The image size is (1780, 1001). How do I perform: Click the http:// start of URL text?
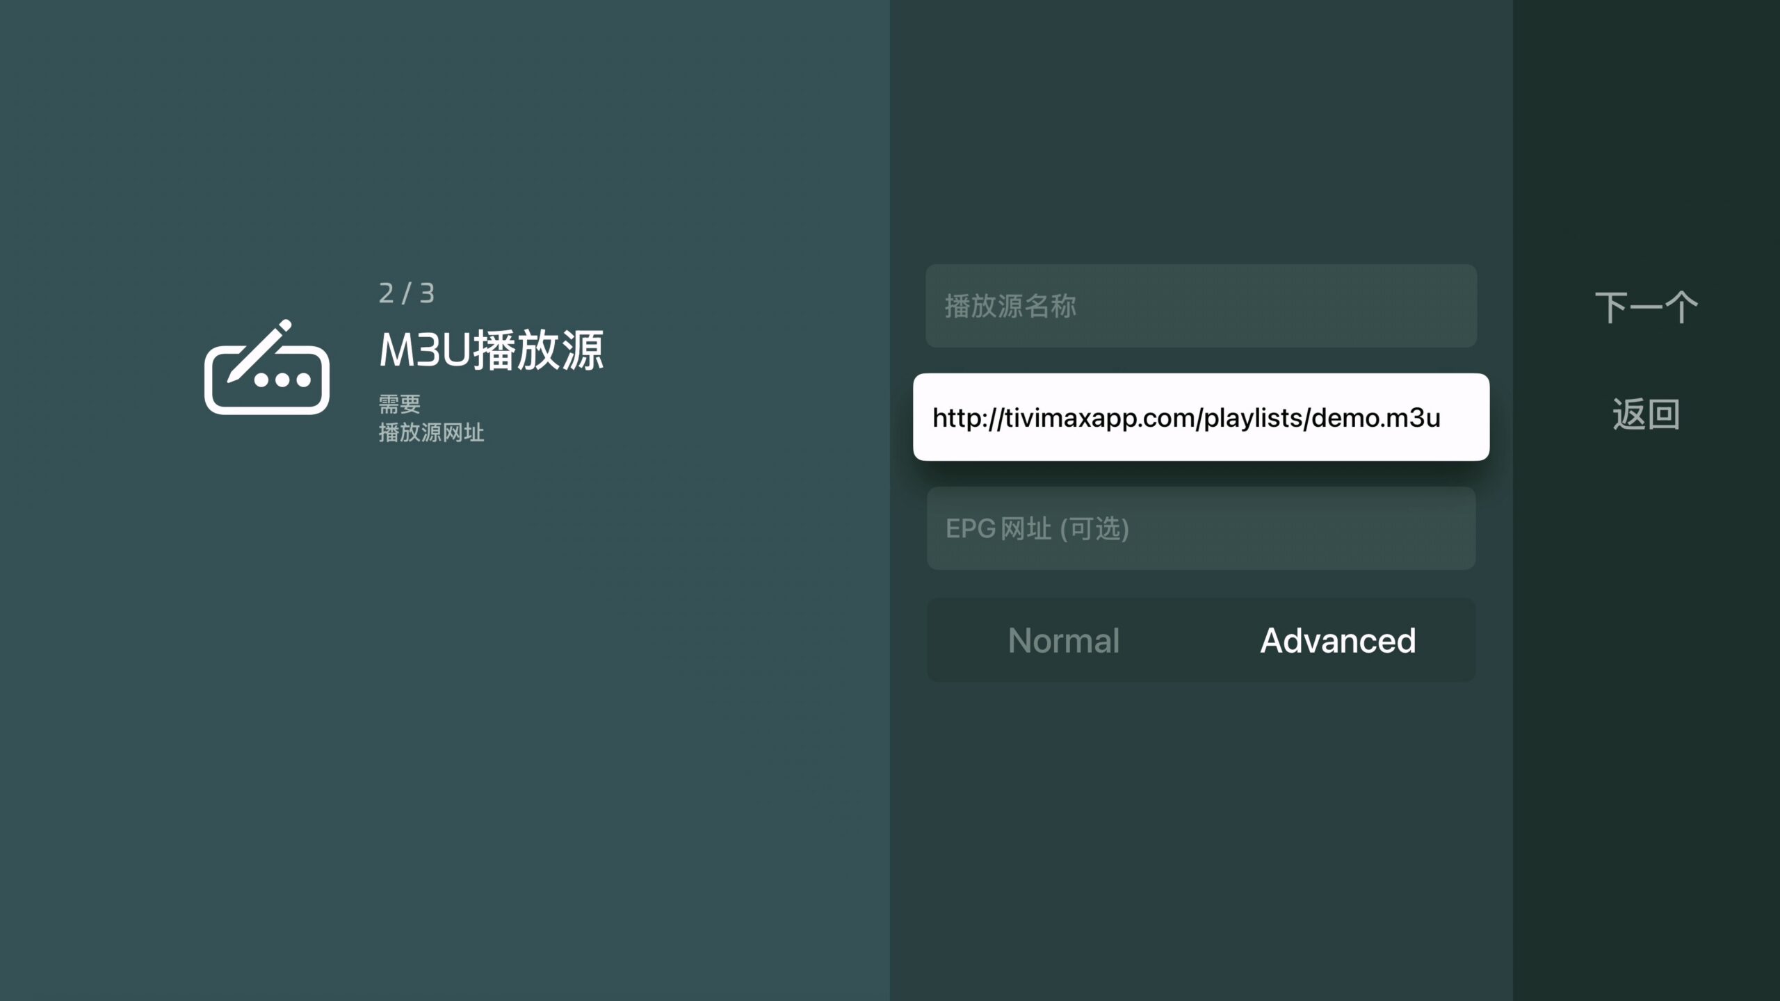[x=968, y=418]
